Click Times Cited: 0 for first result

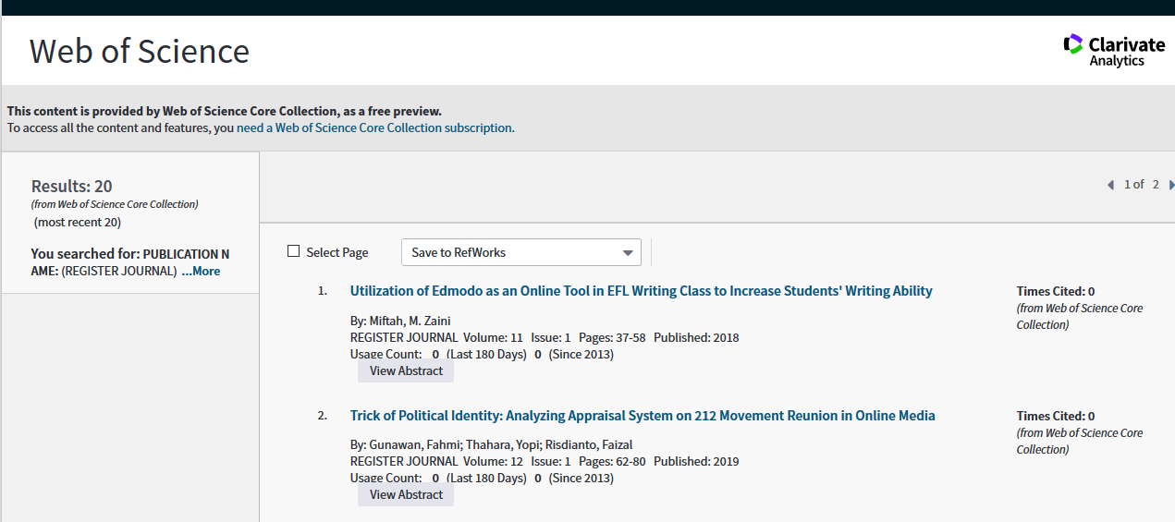[1056, 291]
